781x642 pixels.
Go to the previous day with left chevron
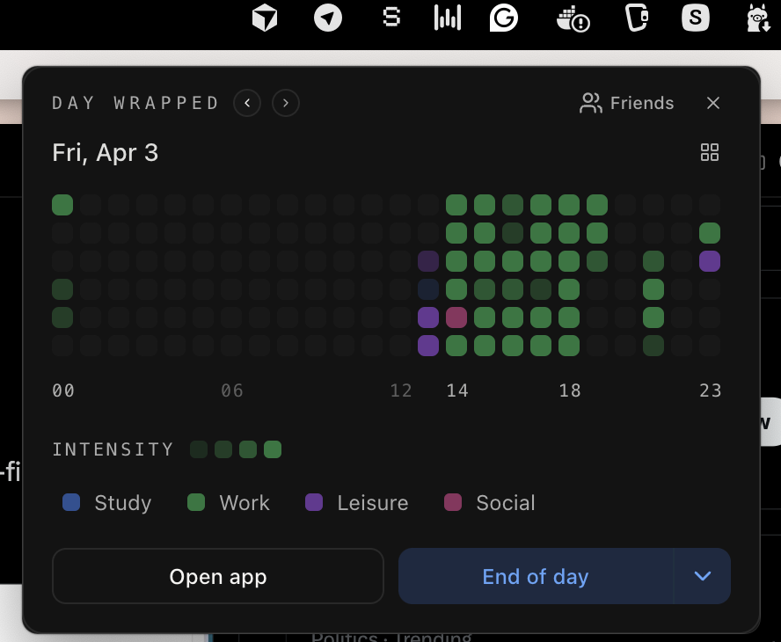click(247, 103)
